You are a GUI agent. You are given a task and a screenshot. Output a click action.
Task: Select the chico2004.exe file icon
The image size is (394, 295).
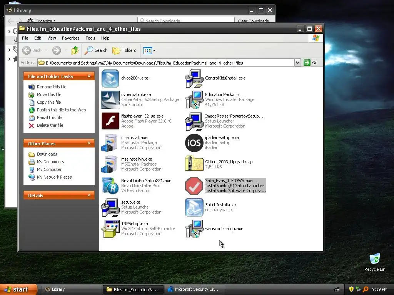tap(110, 78)
